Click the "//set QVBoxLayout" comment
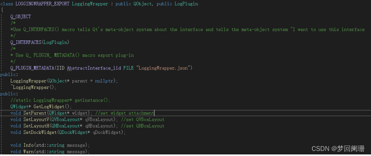The image size is (371, 156). tap(143, 120)
